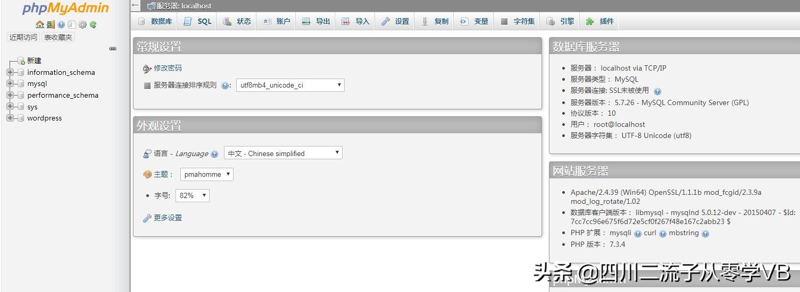
Task: Click the change password icon
Action: [x=147, y=68]
